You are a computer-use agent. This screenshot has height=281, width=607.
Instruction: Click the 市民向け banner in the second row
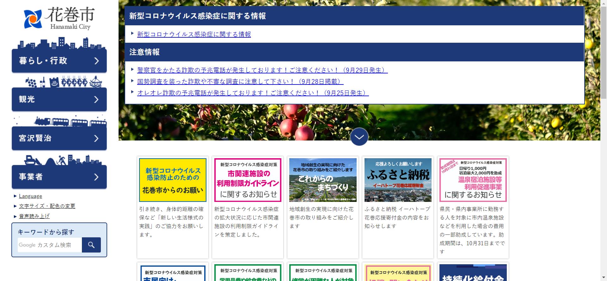pos(173,273)
